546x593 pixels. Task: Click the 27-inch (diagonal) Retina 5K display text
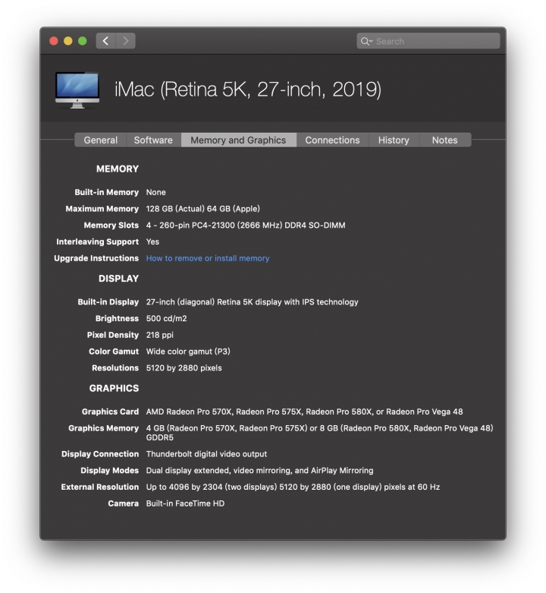click(x=253, y=302)
